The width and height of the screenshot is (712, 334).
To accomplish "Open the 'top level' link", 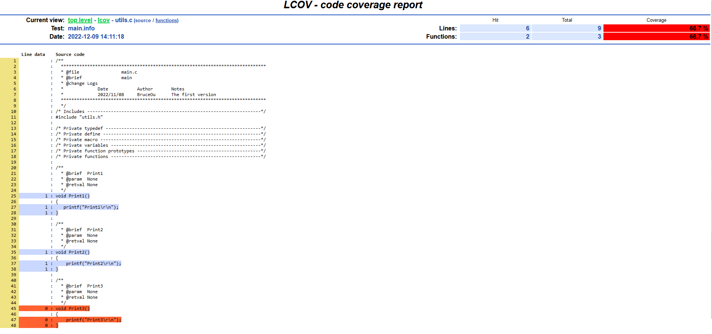I will point(80,20).
